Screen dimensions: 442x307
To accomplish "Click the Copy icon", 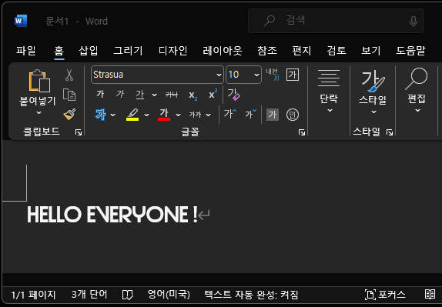I will click(69, 95).
